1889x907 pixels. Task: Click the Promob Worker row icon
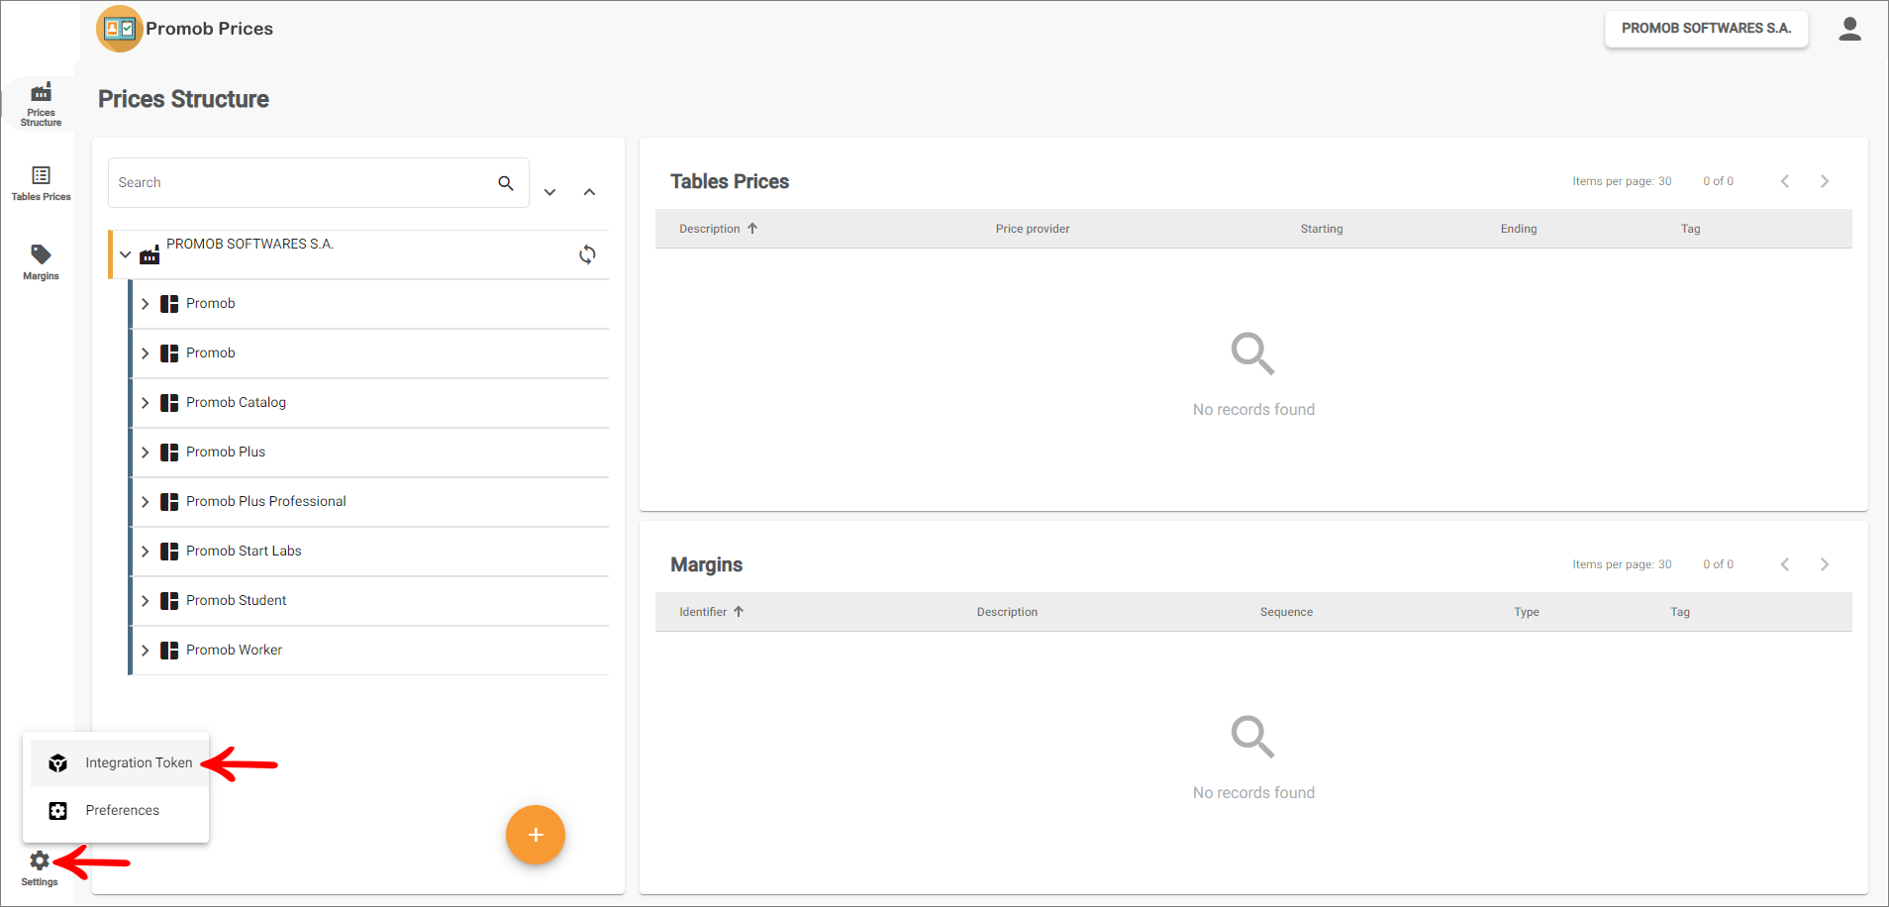(x=169, y=651)
